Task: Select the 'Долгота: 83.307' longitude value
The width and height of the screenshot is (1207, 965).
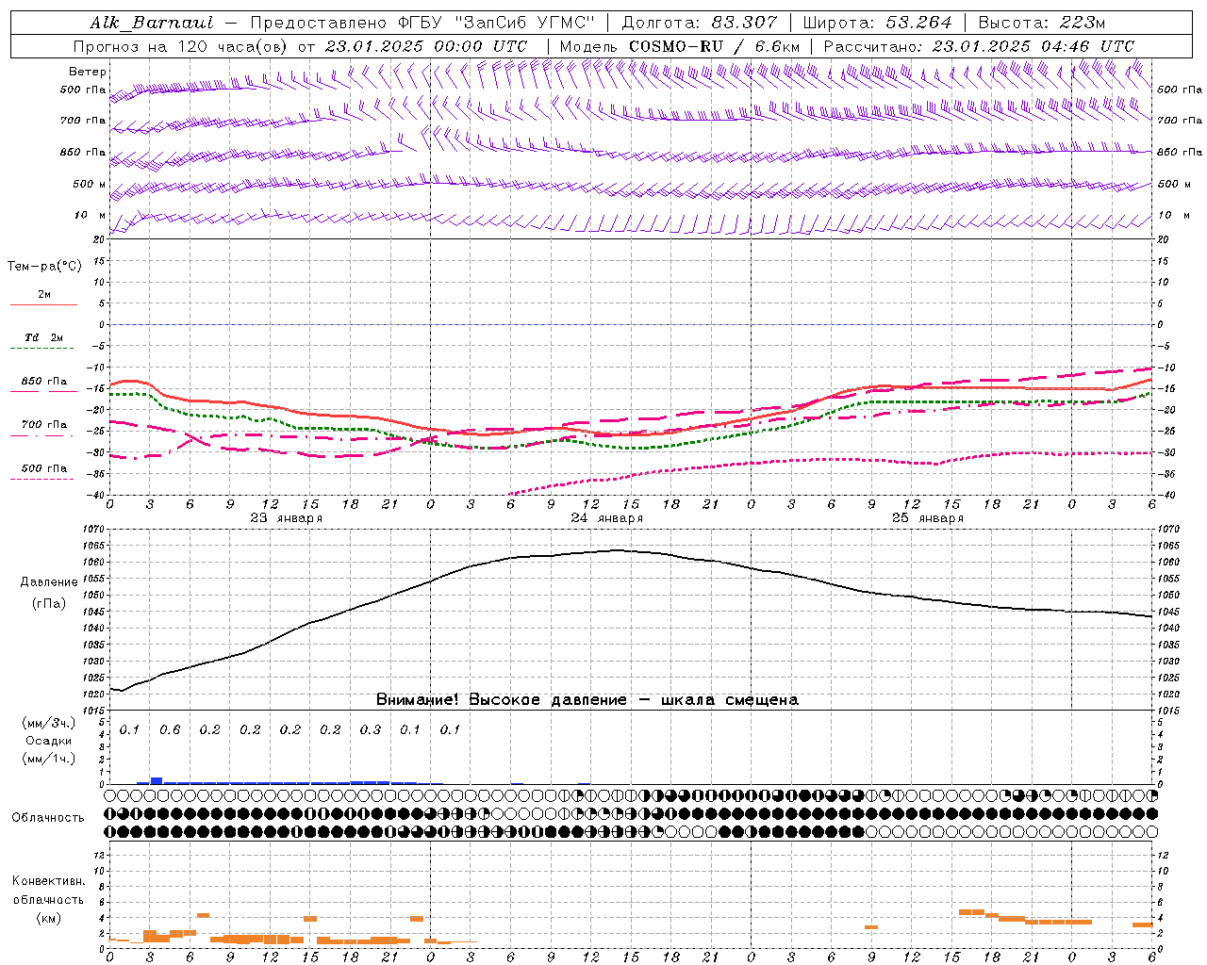Action: click(700, 23)
